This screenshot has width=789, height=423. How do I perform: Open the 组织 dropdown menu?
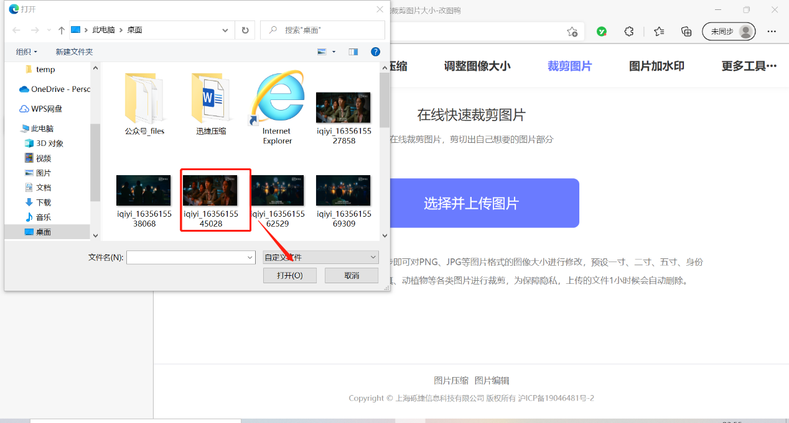[x=26, y=52]
